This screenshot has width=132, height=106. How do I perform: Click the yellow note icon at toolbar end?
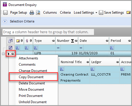[129, 13]
